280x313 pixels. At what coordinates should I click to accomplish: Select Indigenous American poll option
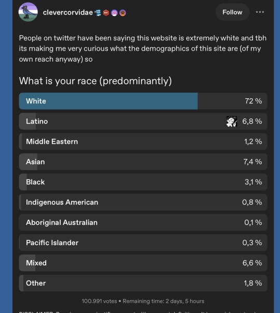(x=143, y=202)
